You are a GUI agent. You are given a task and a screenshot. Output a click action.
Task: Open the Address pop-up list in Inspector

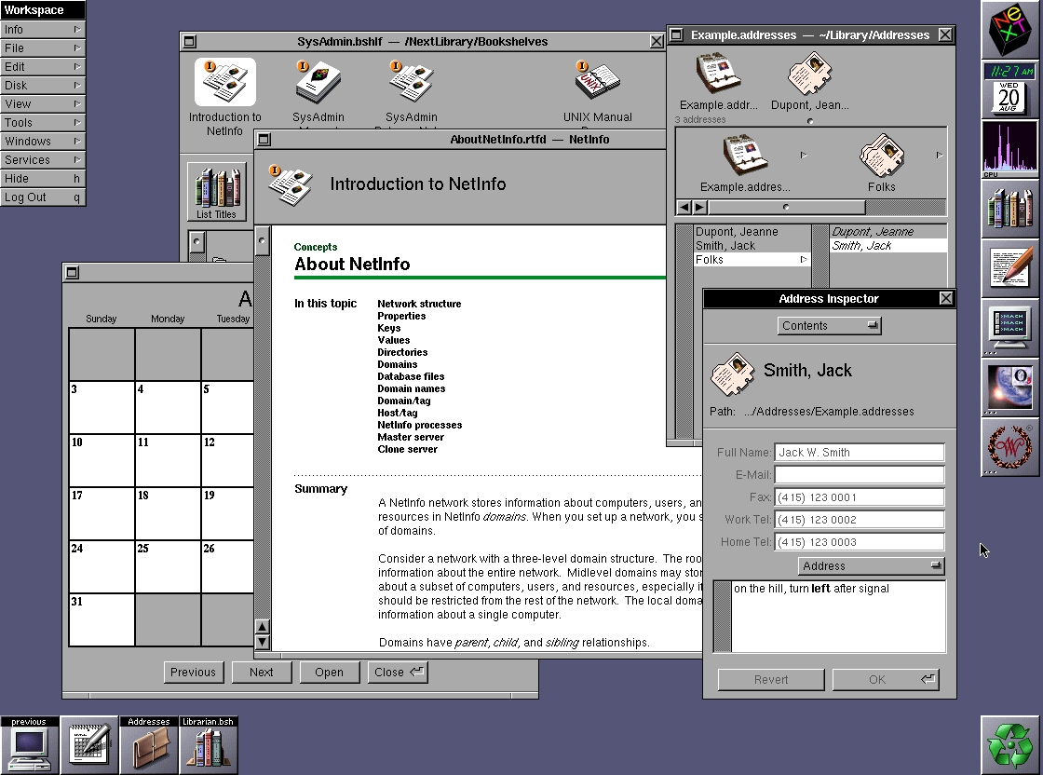tap(872, 566)
